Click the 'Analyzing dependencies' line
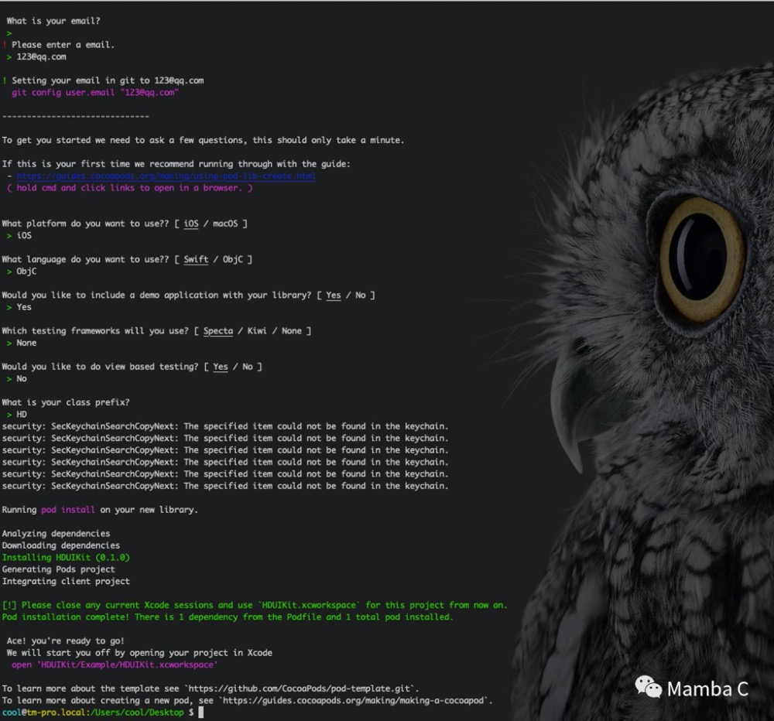Image resolution: width=774 pixels, height=721 pixels. (57, 534)
